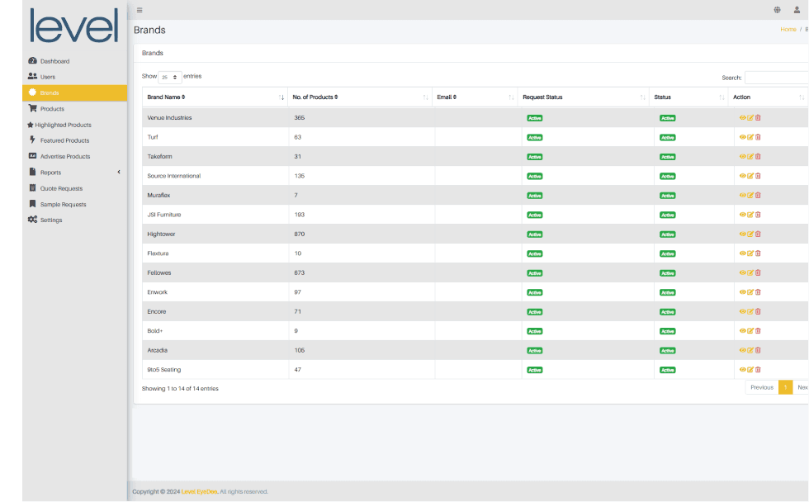This screenshot has width=809, height=502.
Task: Open the Show entries dropdown
Action: (169, 77)
